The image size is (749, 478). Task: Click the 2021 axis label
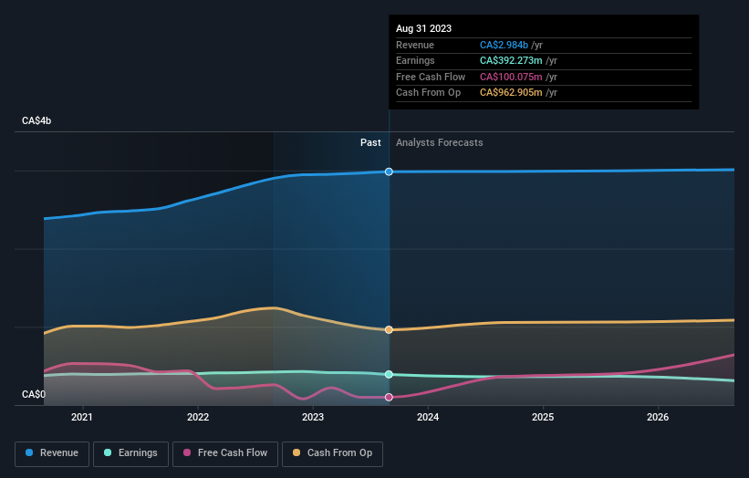point(82,418)
